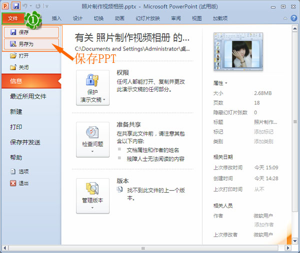Click 添加类别 to add a category

click(x=263, y=142)
